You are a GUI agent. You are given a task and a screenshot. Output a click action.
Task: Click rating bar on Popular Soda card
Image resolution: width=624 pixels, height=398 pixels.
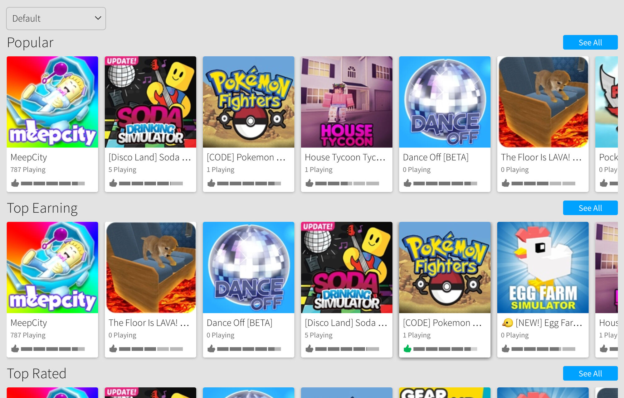[x=151, y=184]
